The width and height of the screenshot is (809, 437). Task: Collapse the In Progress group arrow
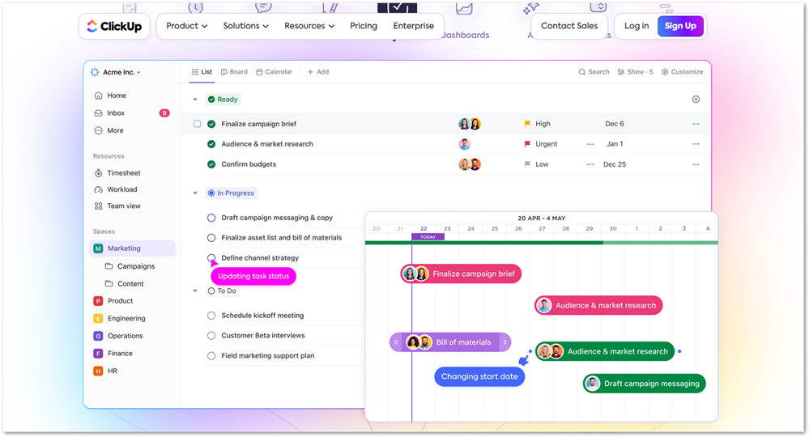point(195,193)
